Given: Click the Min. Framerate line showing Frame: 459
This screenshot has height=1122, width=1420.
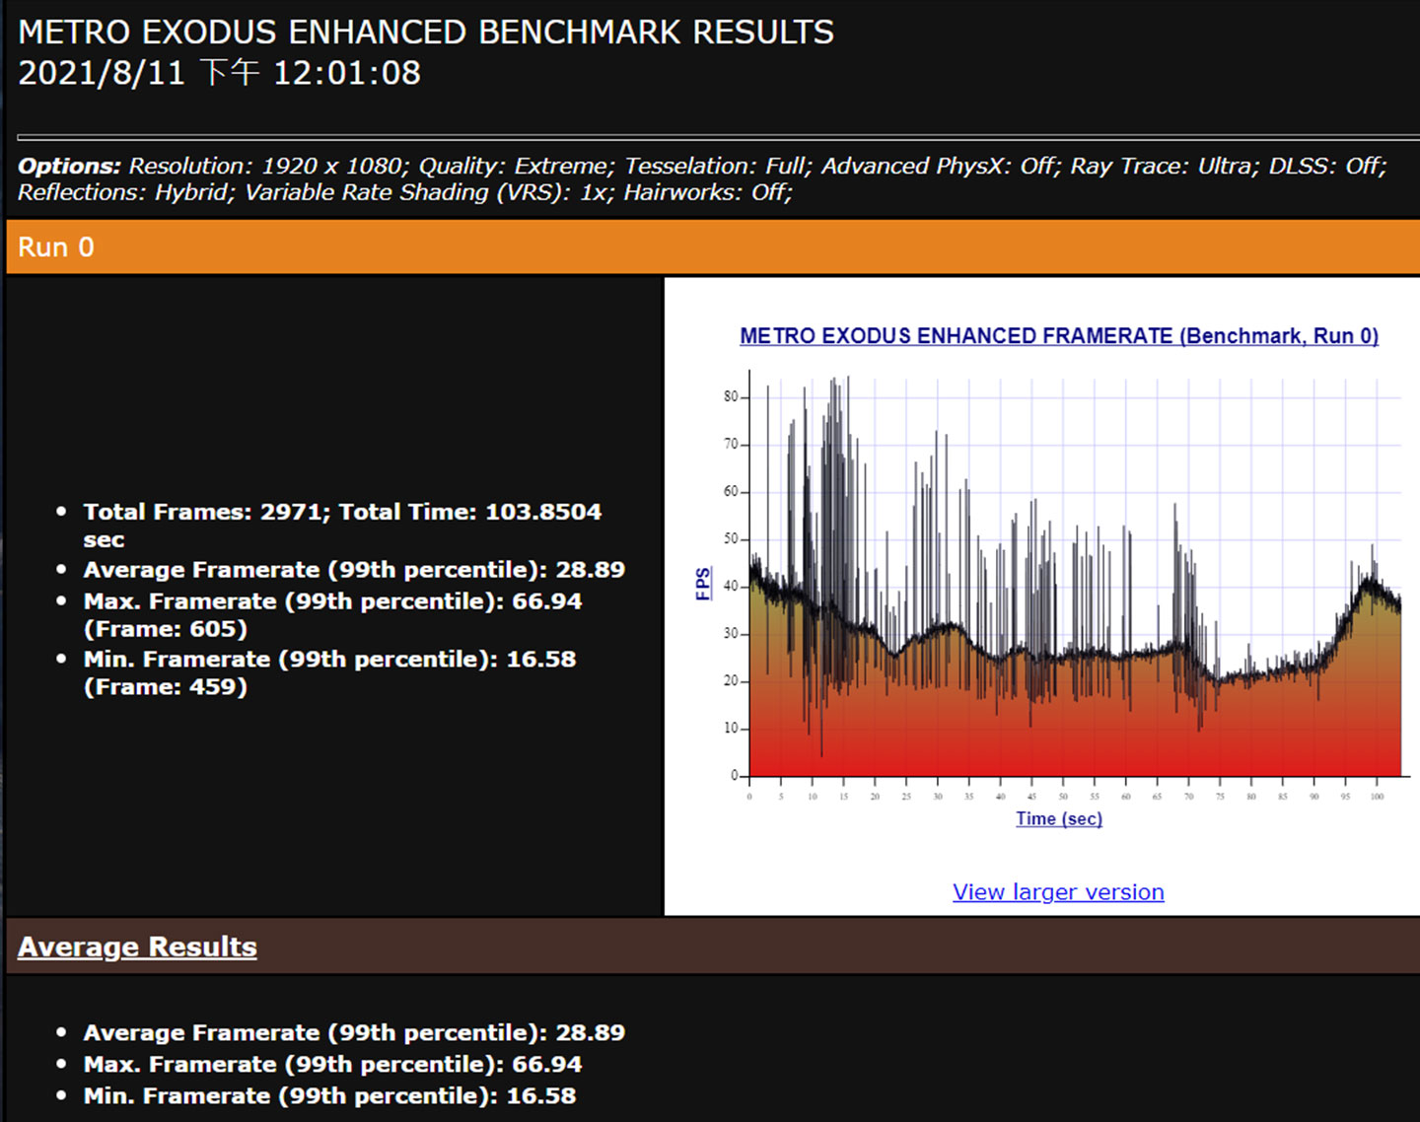Looking at the screenshot, I should [329, 660].
